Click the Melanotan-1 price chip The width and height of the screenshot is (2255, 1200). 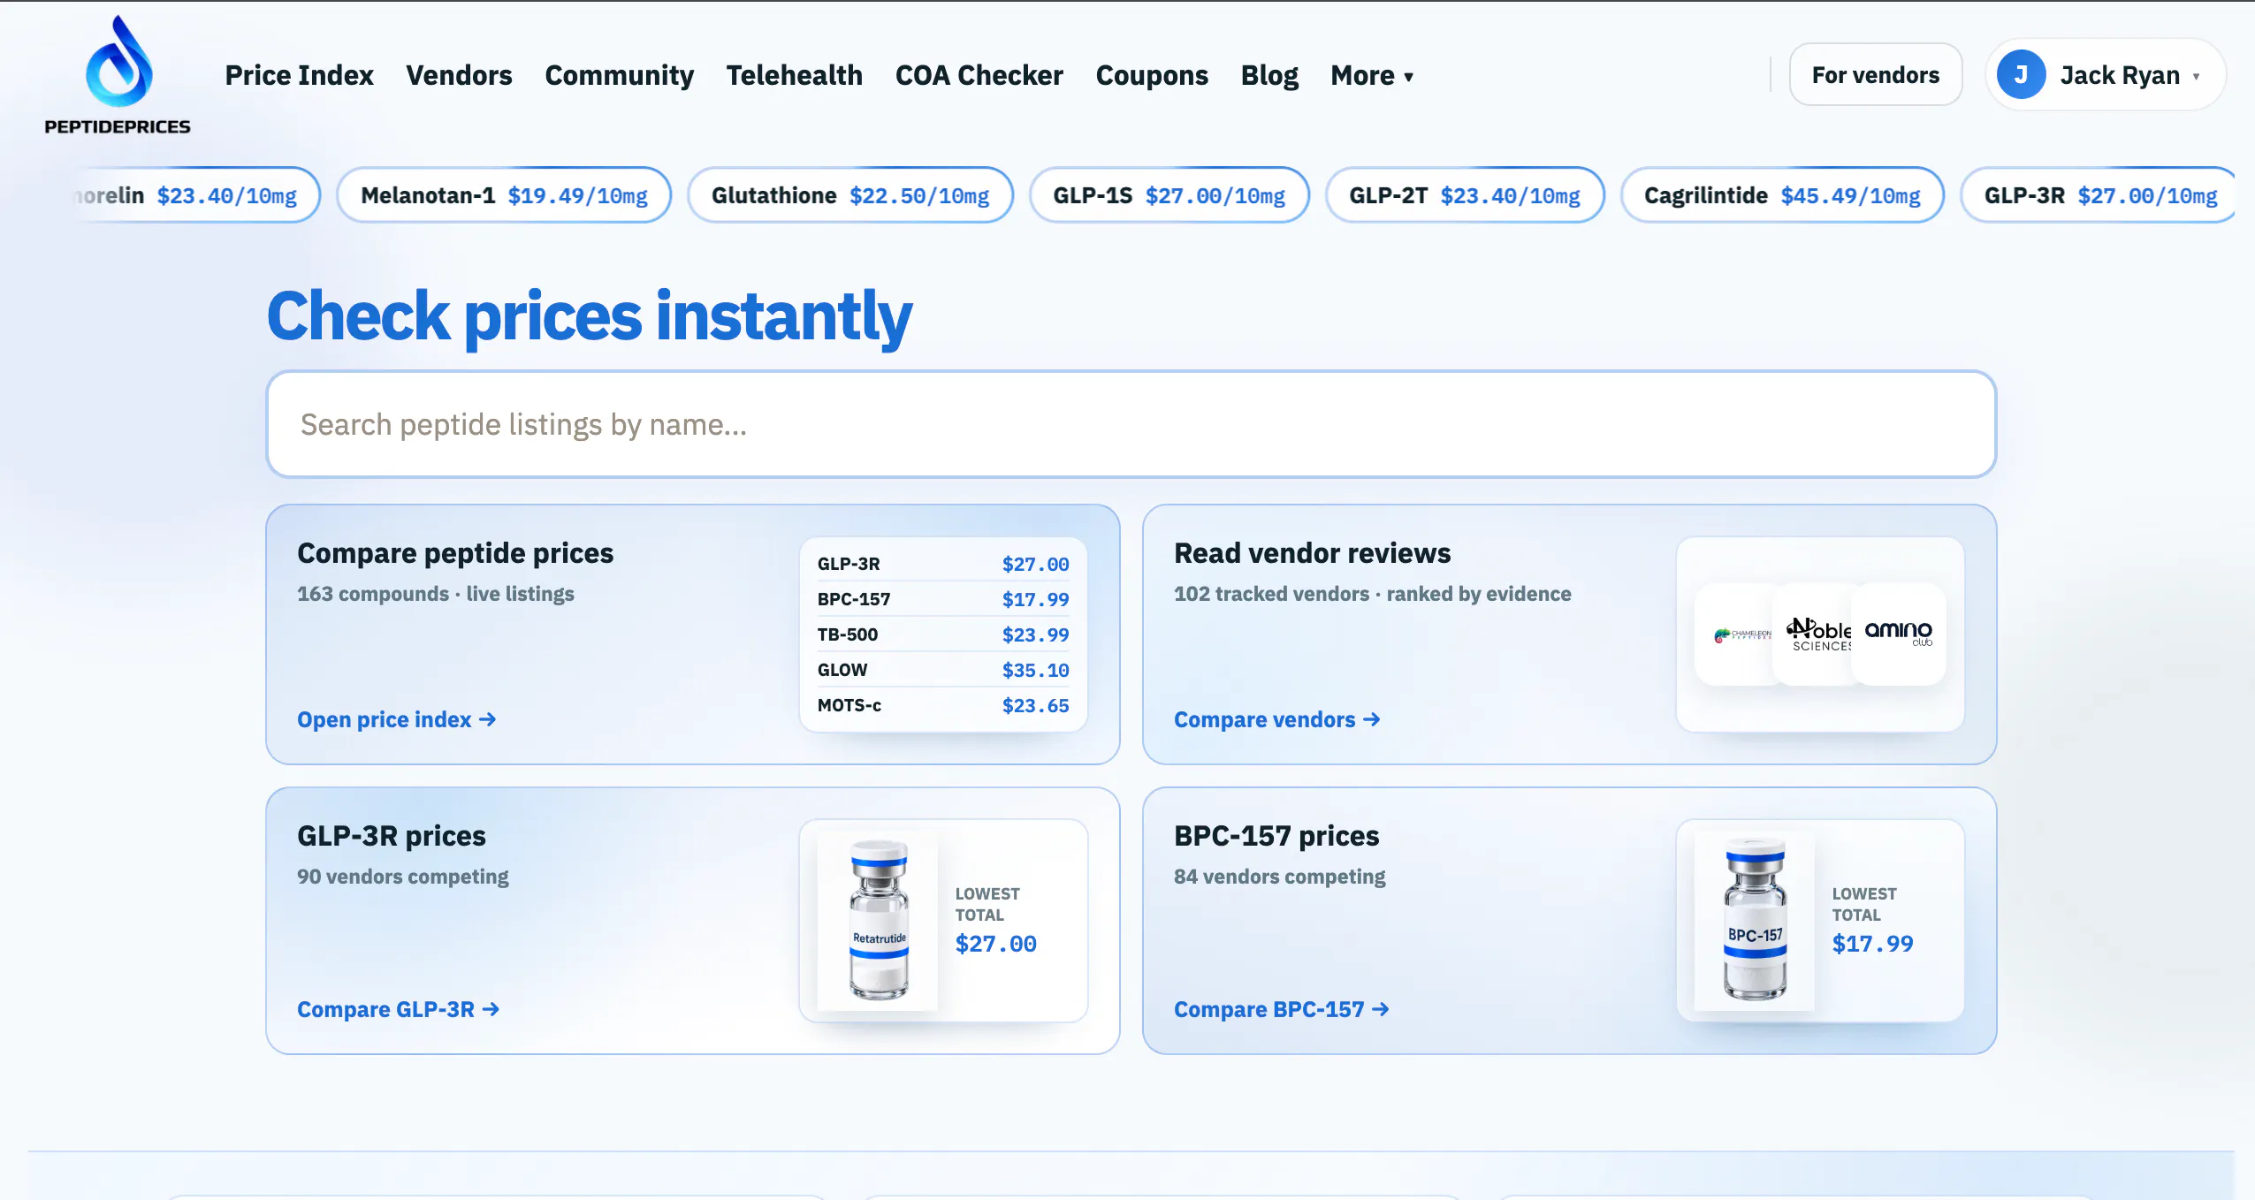[504, 195]
